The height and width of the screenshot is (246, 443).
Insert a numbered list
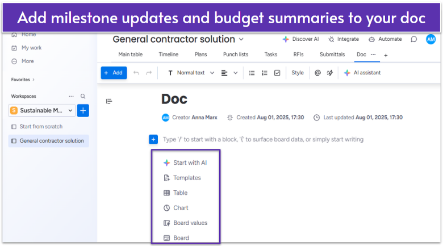pos(265,73)
